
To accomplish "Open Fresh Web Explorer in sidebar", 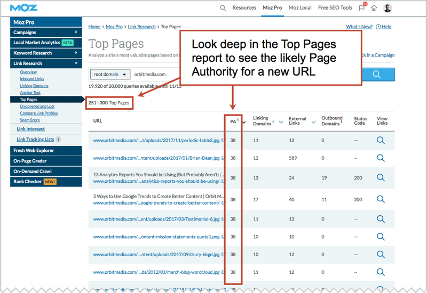I will point(46,151).
